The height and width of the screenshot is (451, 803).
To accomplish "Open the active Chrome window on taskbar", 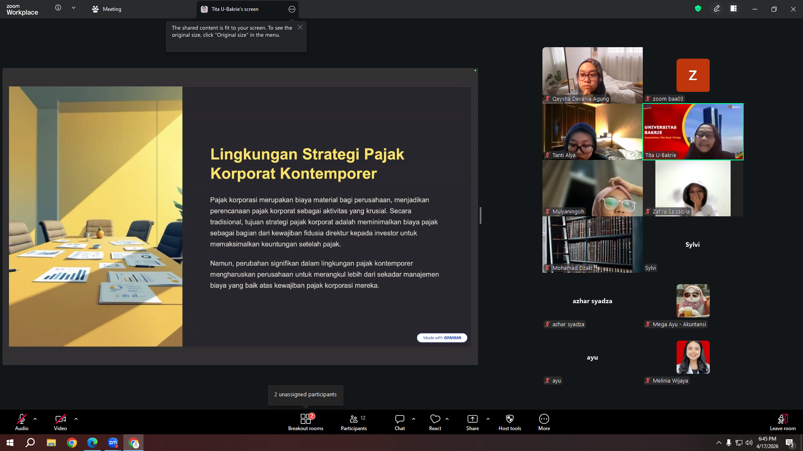I will coord(133,443).
